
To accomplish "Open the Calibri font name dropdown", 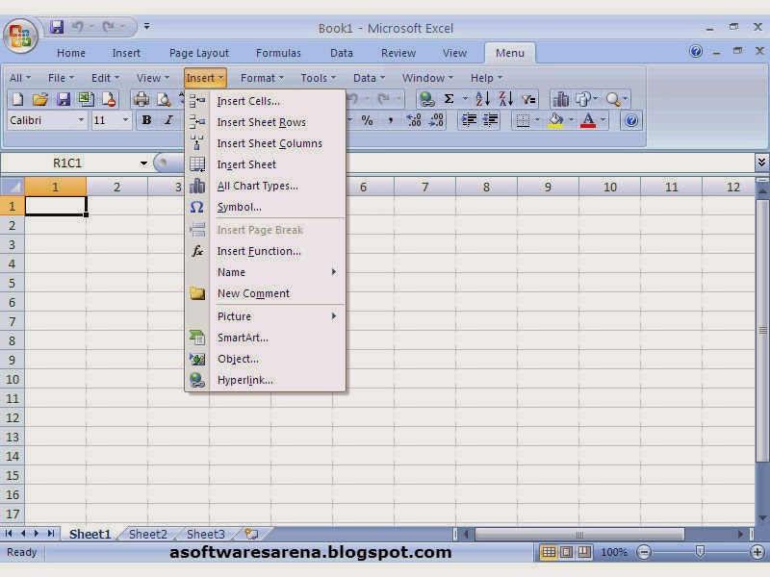I will tap(81, 120).
